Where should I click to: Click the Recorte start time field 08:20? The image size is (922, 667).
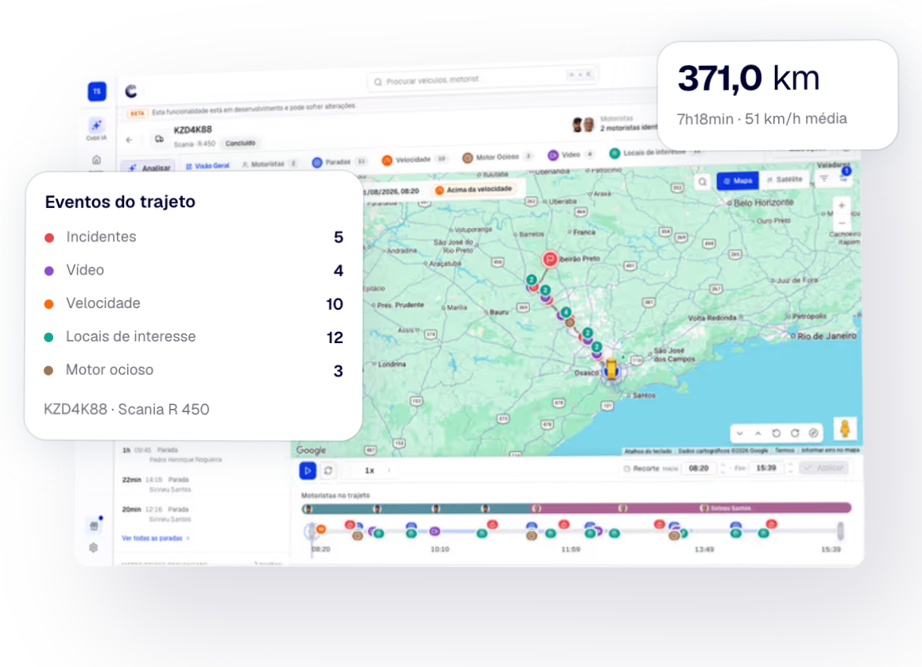pyautogui.click(x=699, y=468)
